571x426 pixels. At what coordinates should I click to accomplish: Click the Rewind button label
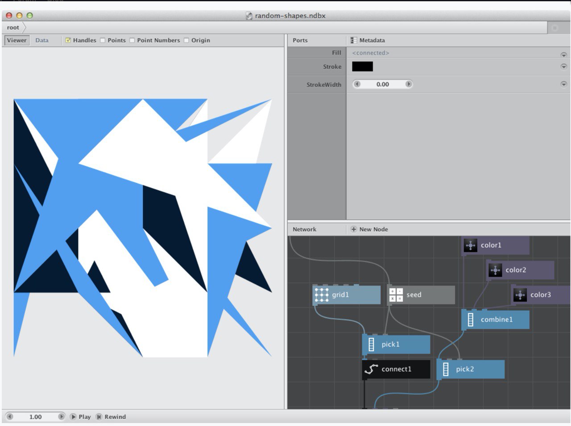[115, 417]
